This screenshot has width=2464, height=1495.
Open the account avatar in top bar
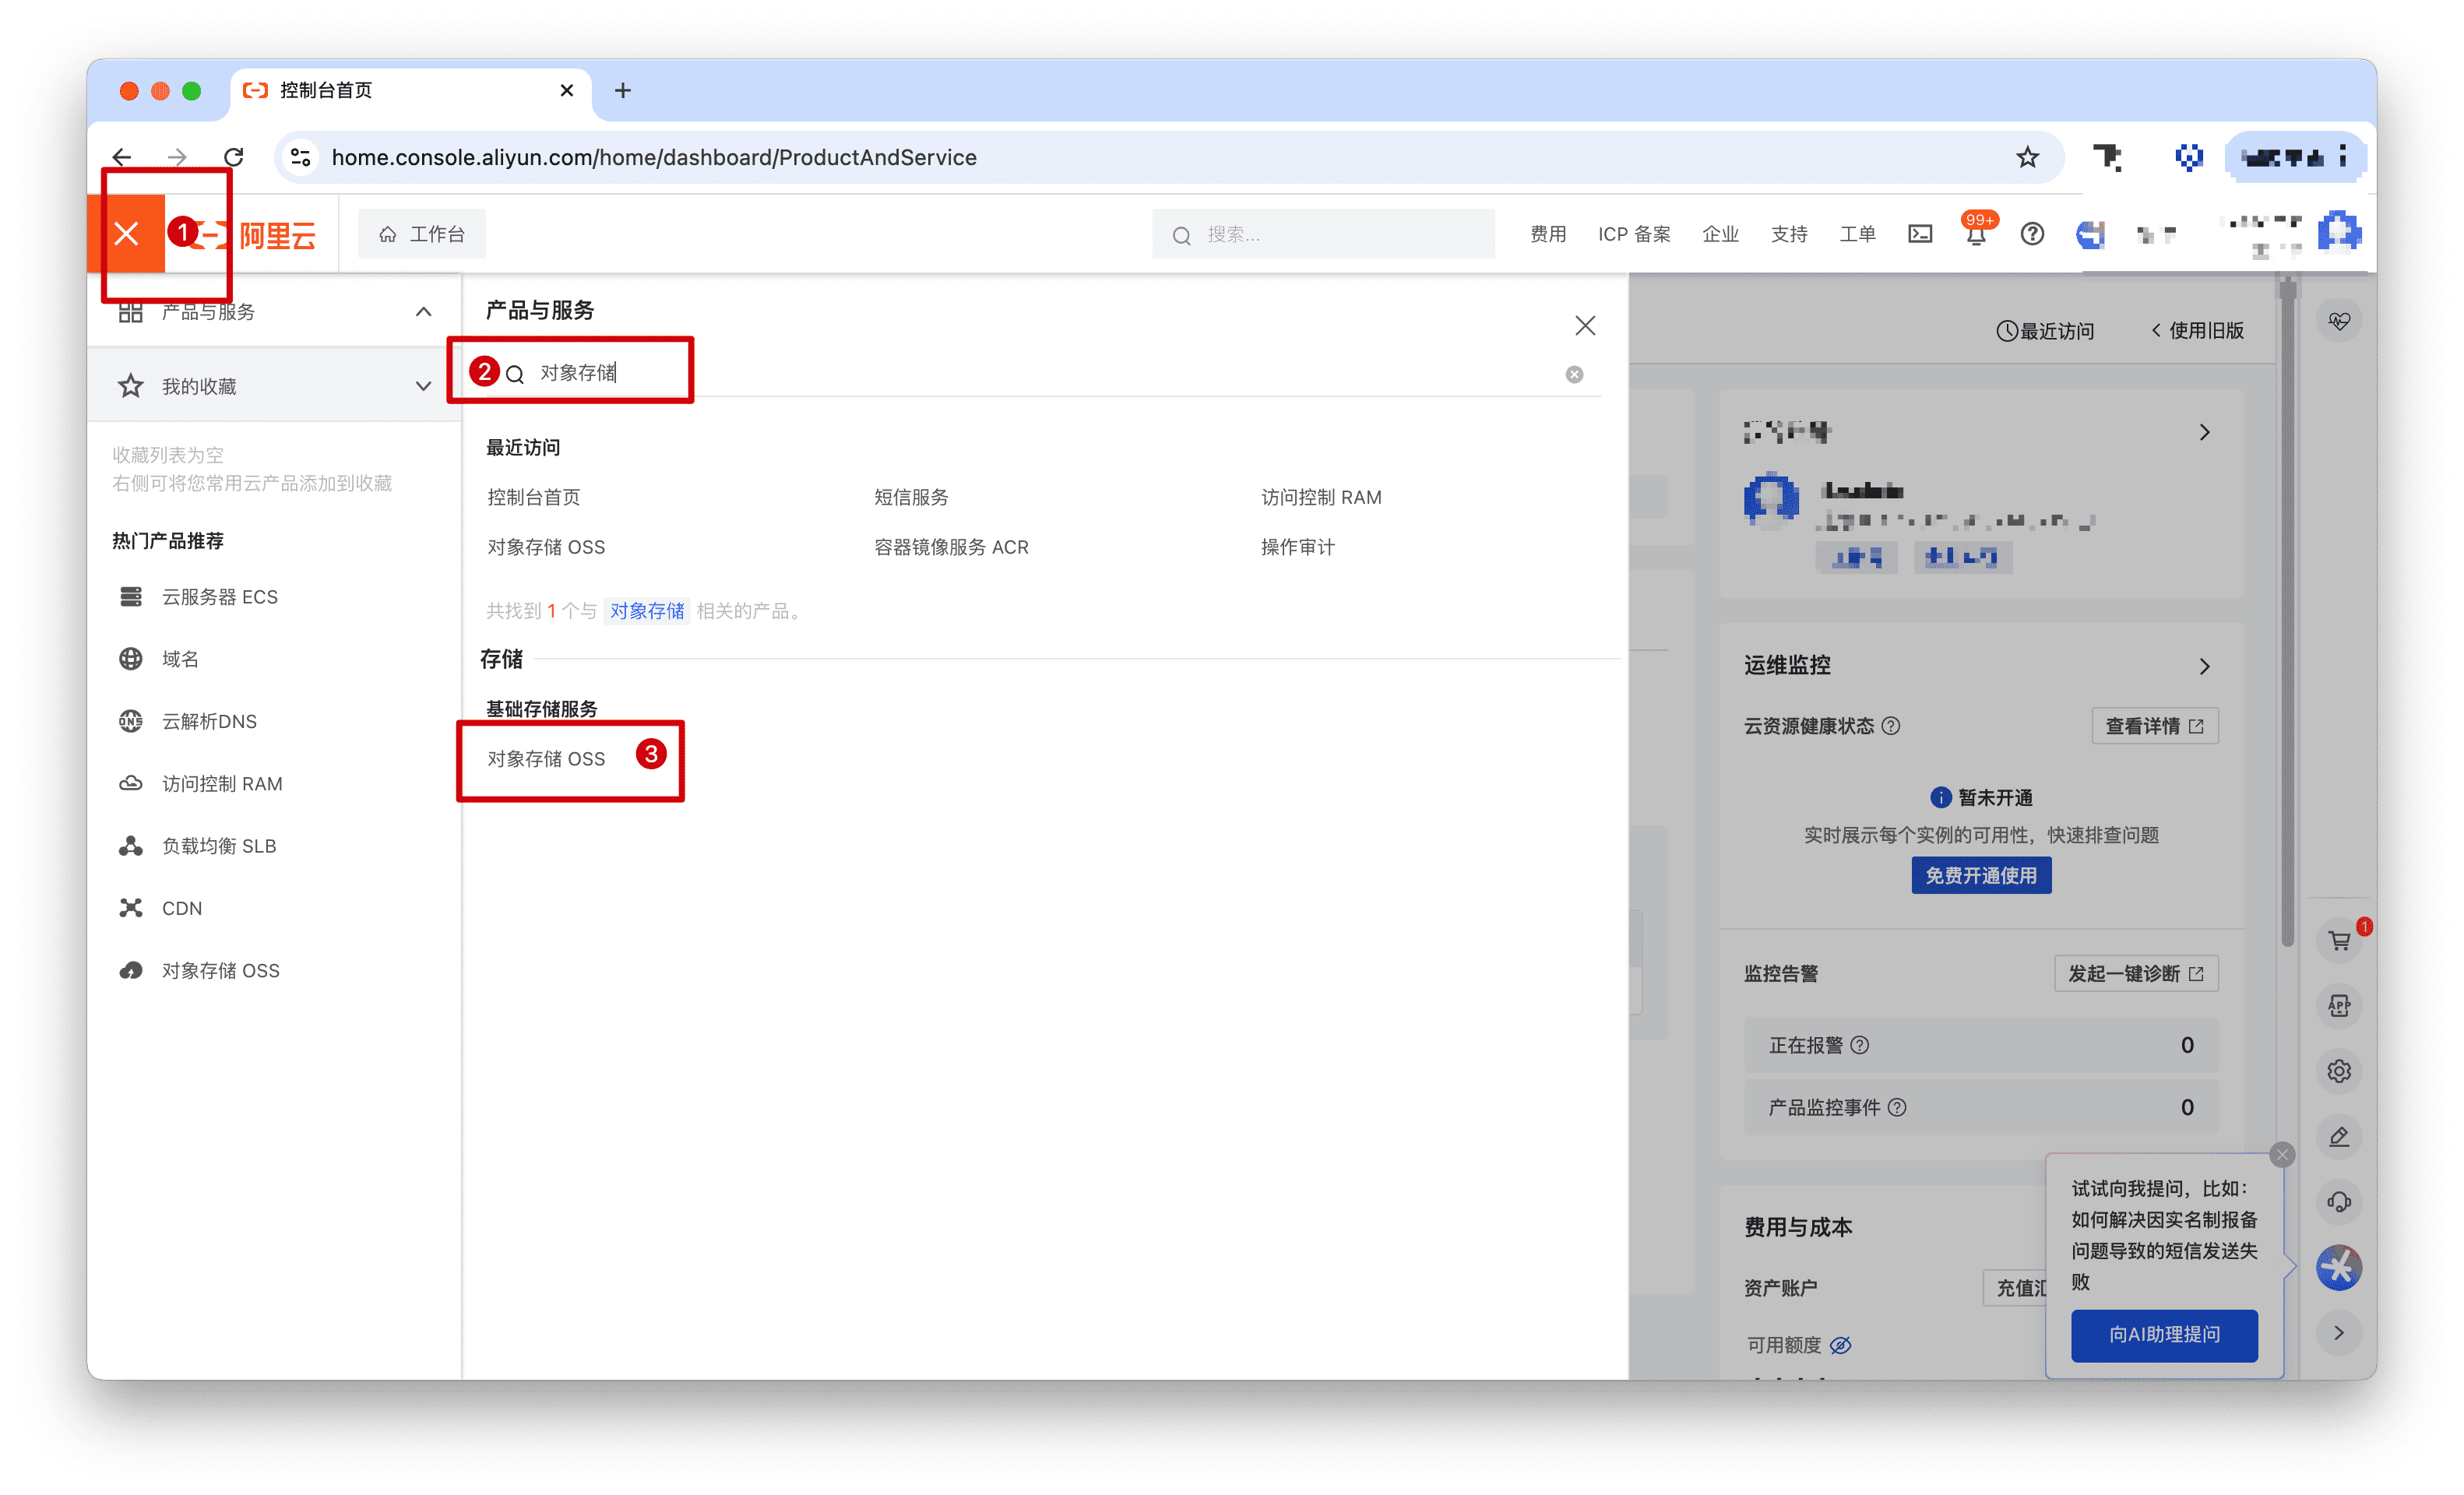click(x=2339, y=232)
